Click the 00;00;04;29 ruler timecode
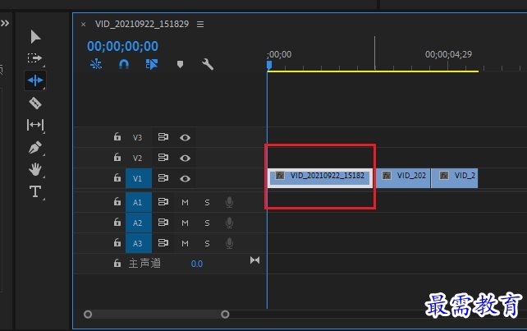The height and width of the screenshot is (331, 527). coord(448,54)
